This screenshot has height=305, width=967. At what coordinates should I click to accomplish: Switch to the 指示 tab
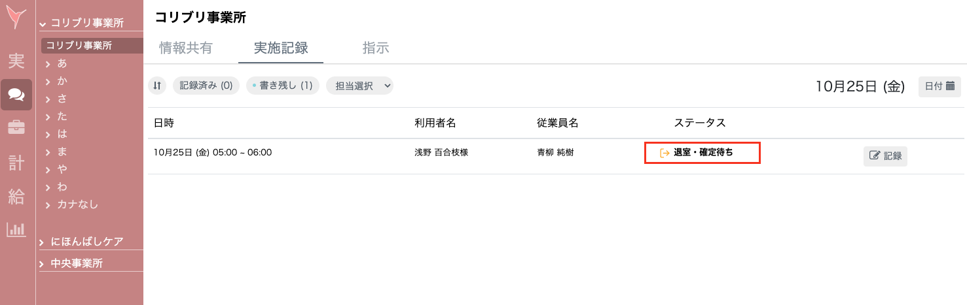click(x=376, y=48)
